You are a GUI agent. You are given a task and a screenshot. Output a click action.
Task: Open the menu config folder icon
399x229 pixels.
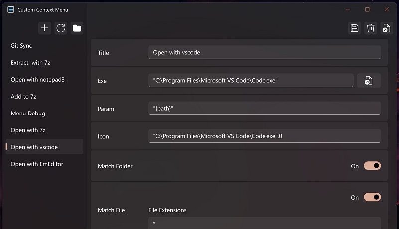point(77,28)
